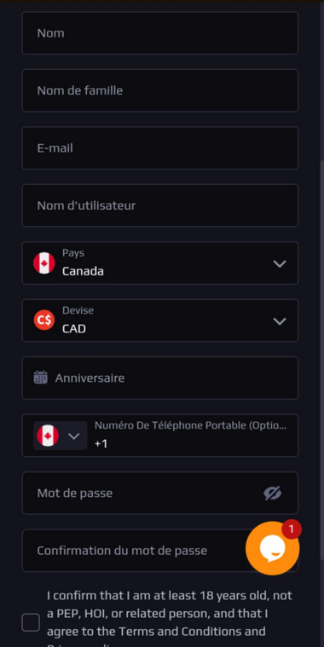Open the phone country code selector

pos(61,436)
